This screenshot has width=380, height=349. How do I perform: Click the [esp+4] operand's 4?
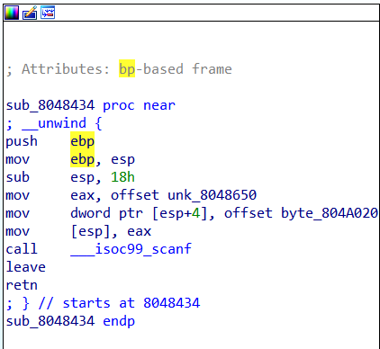195,213
